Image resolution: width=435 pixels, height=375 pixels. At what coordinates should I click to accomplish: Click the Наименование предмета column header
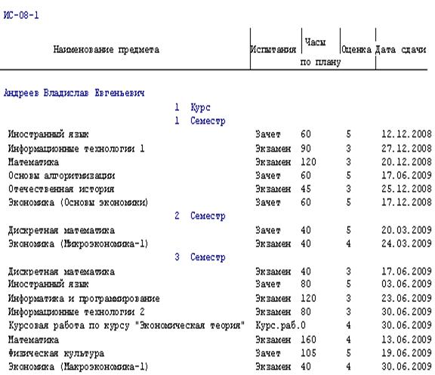(x=106, y=50)
